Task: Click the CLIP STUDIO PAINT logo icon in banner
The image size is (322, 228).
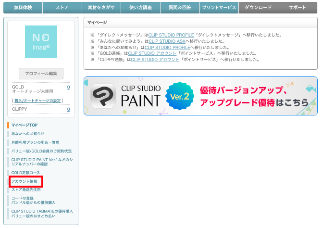Action: pyautogui.click(x=103, y=96)
